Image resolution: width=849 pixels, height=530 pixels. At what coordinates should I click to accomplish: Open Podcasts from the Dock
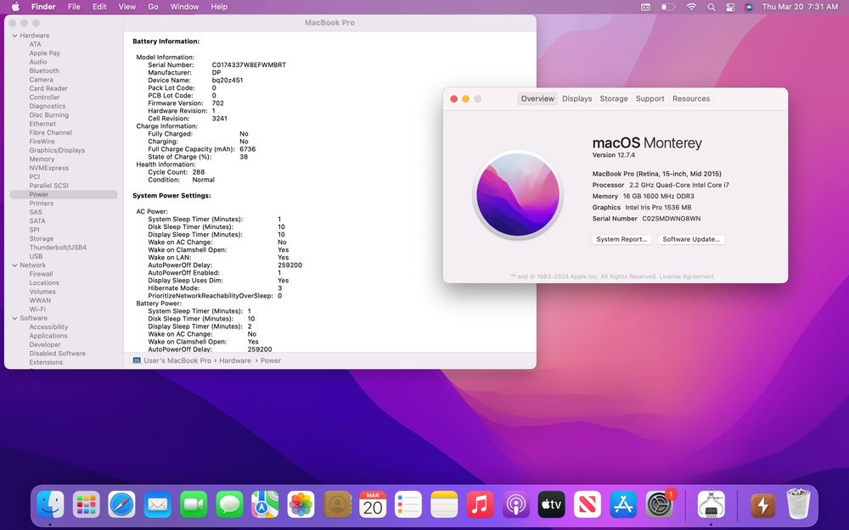pos(515,505)
